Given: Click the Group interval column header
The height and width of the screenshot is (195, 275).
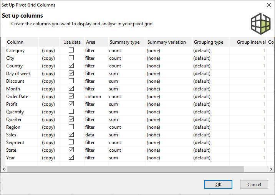Looking at the screenshot, I should [251, 42].
